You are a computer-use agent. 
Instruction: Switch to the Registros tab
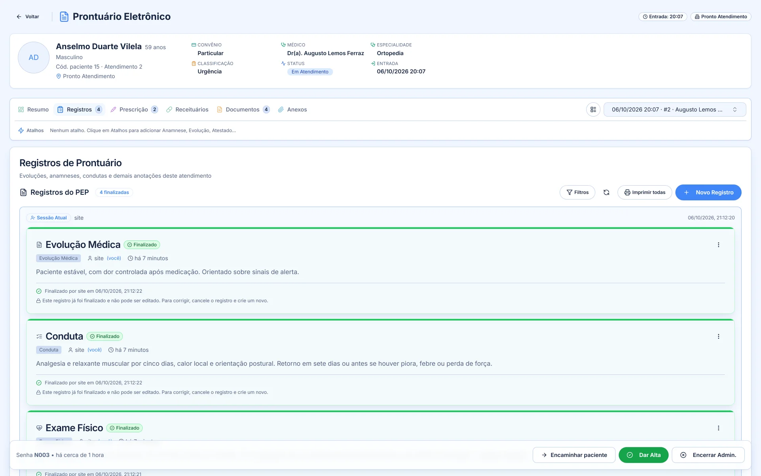79,109
